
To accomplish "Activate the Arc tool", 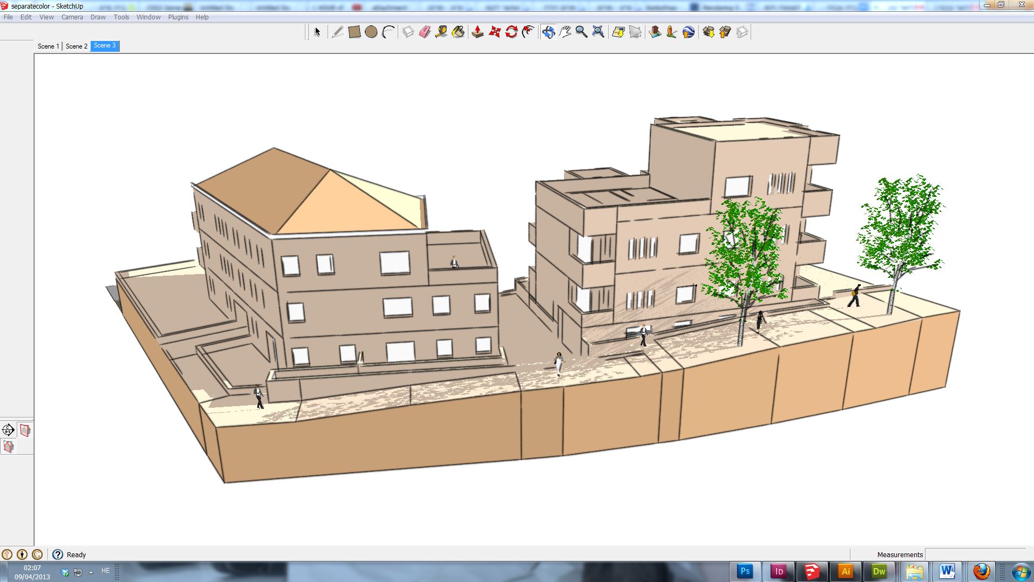I will (x=388, y=32).
